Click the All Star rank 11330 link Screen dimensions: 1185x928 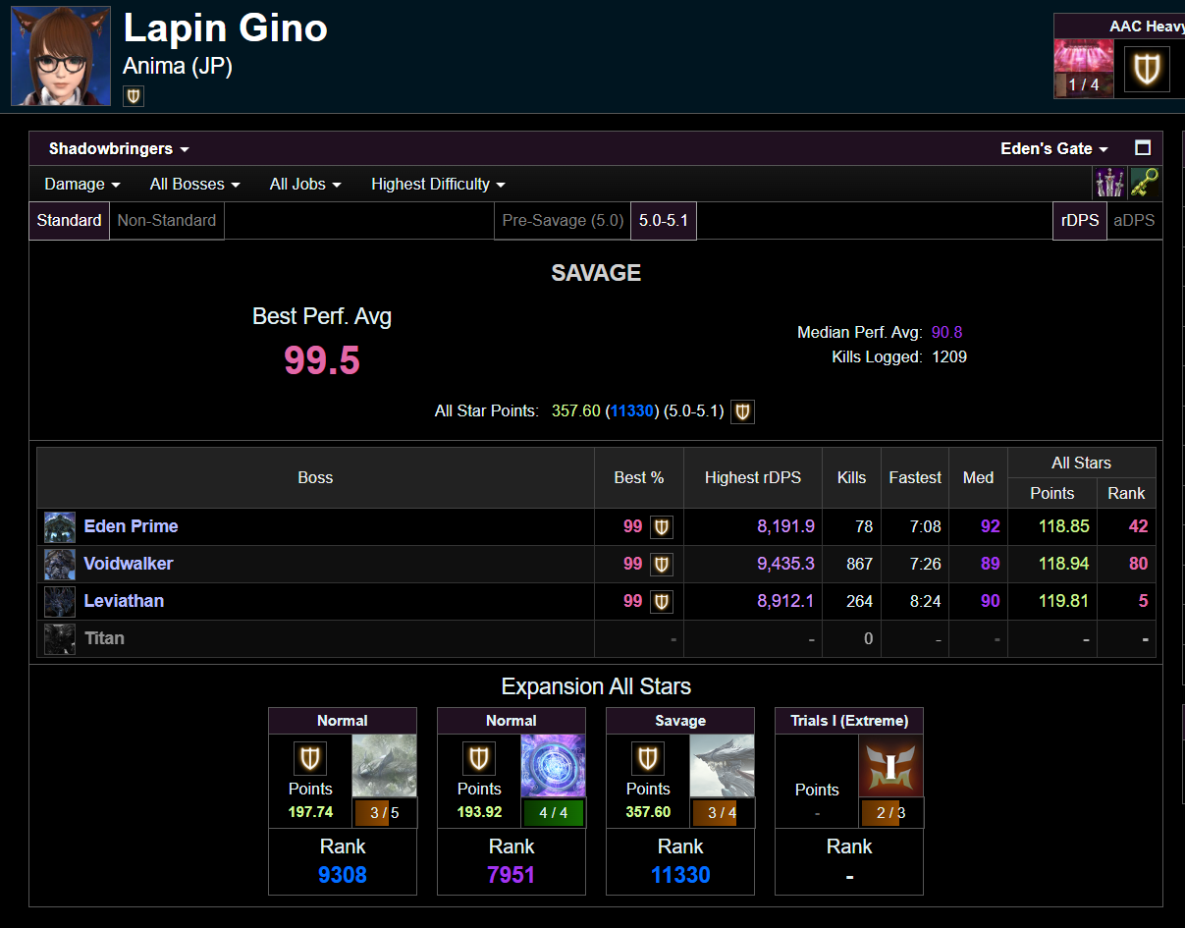click(x=632, y=410)
